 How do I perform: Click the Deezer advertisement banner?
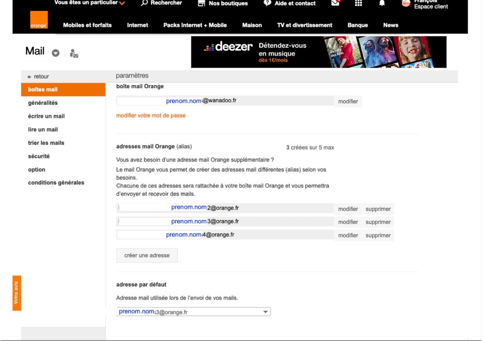318,52
